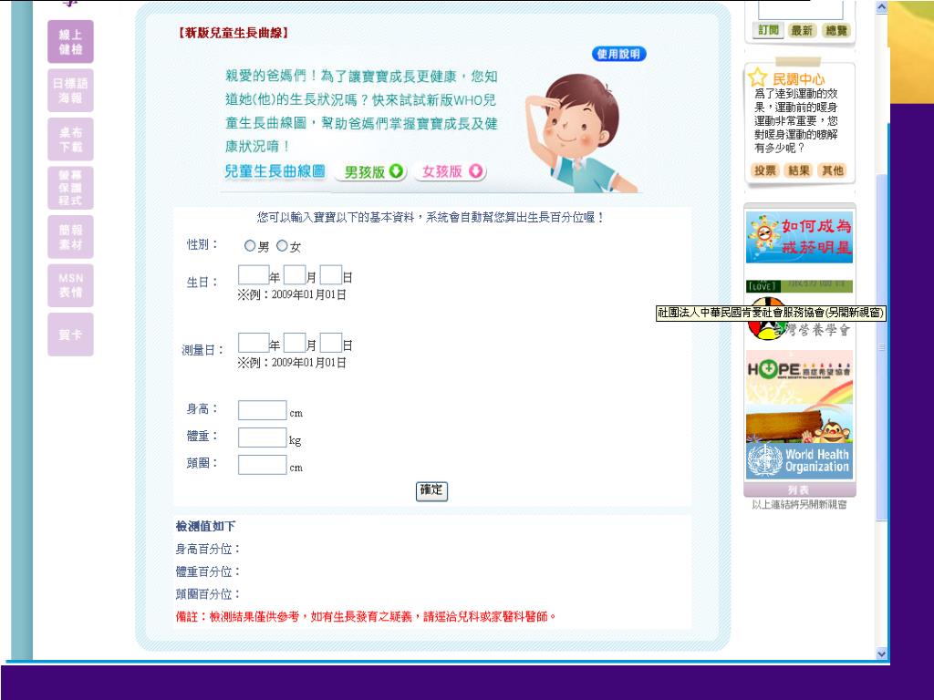The image size is (934, 700).
Task: Click the pink arrow on 女孩版
Action: [475, 171]
